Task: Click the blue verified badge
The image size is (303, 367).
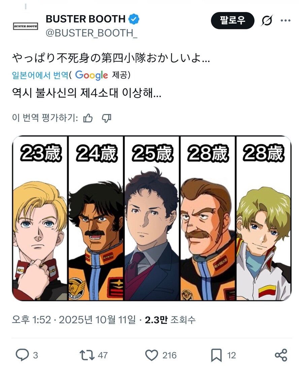Action: click(x=134, y=19)
